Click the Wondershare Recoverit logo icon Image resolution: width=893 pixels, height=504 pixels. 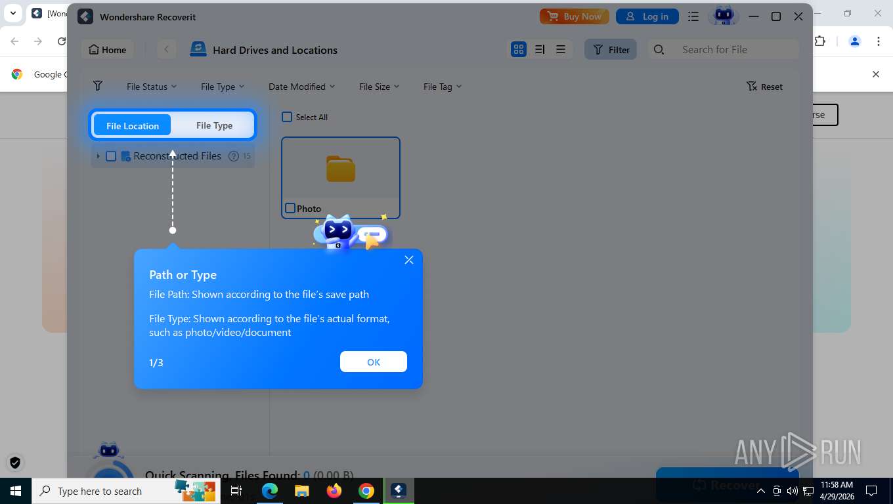[x=85, y=16]
